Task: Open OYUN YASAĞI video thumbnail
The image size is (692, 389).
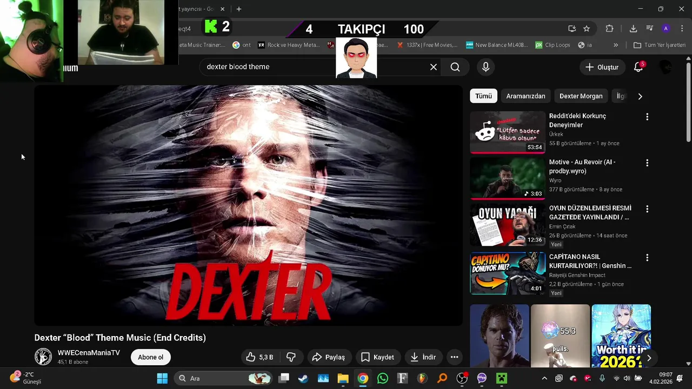Action: (508, 225)
